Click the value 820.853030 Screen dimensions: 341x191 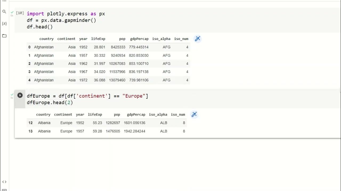click(139, 55)
